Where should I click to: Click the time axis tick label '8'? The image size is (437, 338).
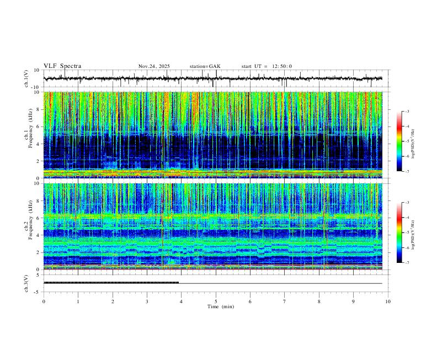click(319, 302)
